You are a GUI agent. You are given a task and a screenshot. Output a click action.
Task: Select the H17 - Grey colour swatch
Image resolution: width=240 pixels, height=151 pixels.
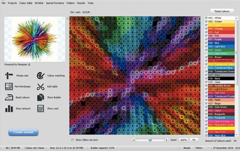pyautogui.click(x=221, y=75)
